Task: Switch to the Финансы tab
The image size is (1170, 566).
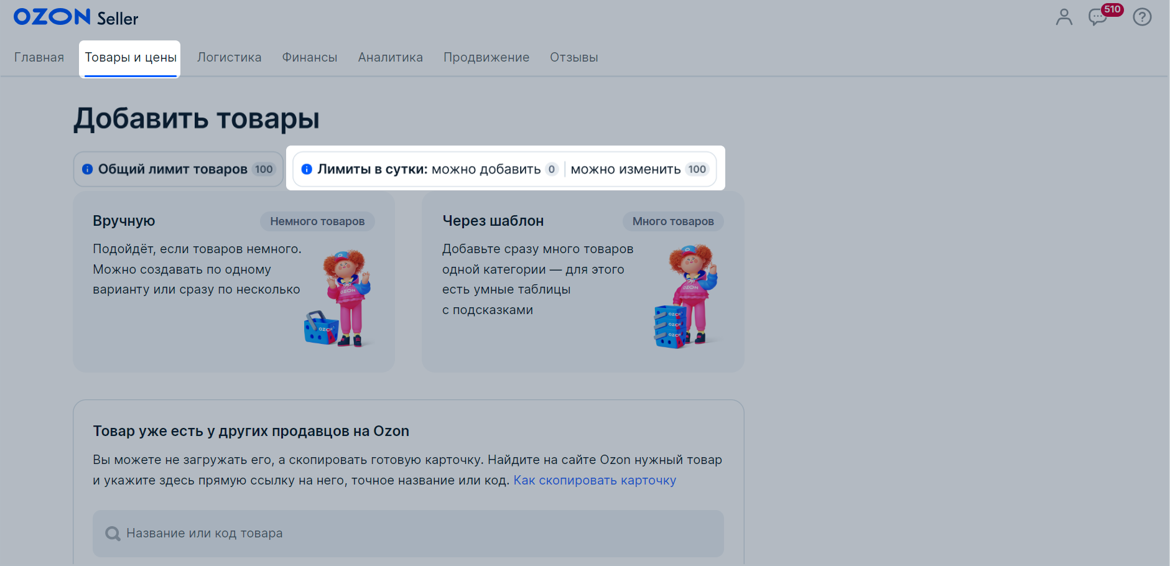Action: 310,57
